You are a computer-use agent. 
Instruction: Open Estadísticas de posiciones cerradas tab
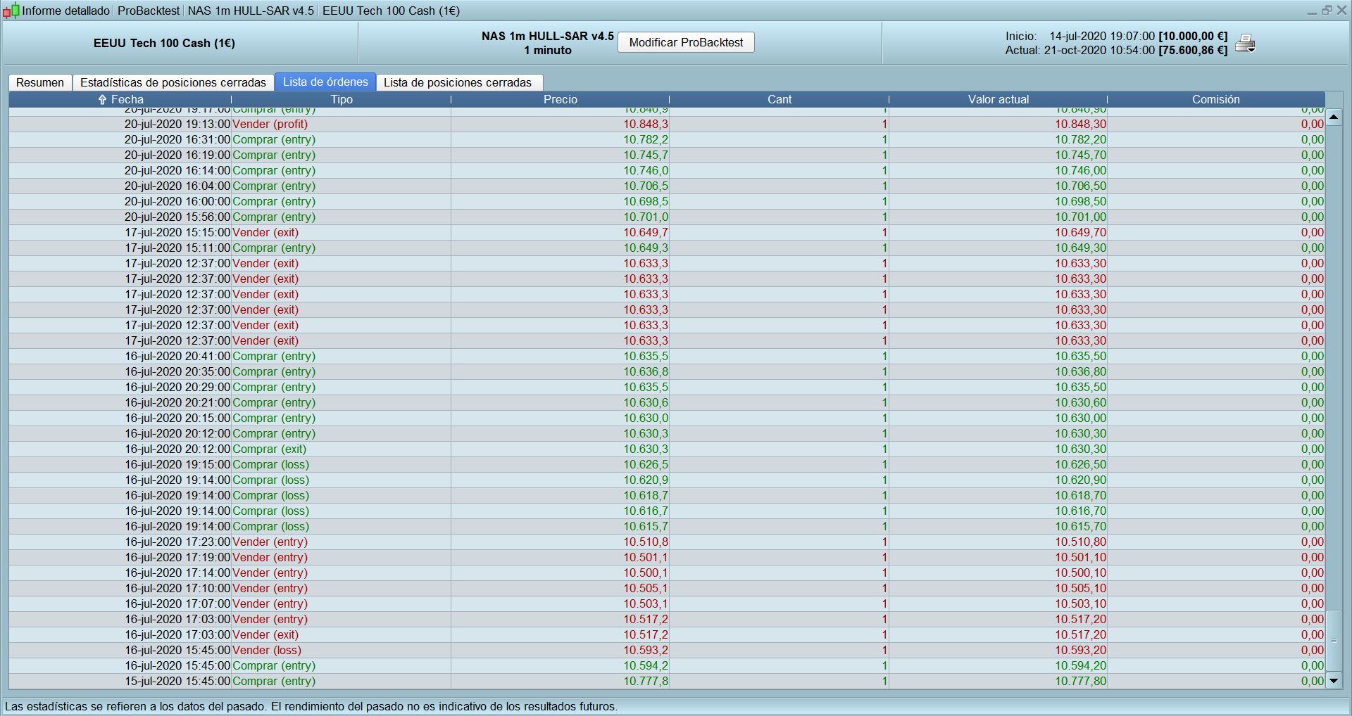[x=173, y=82]
